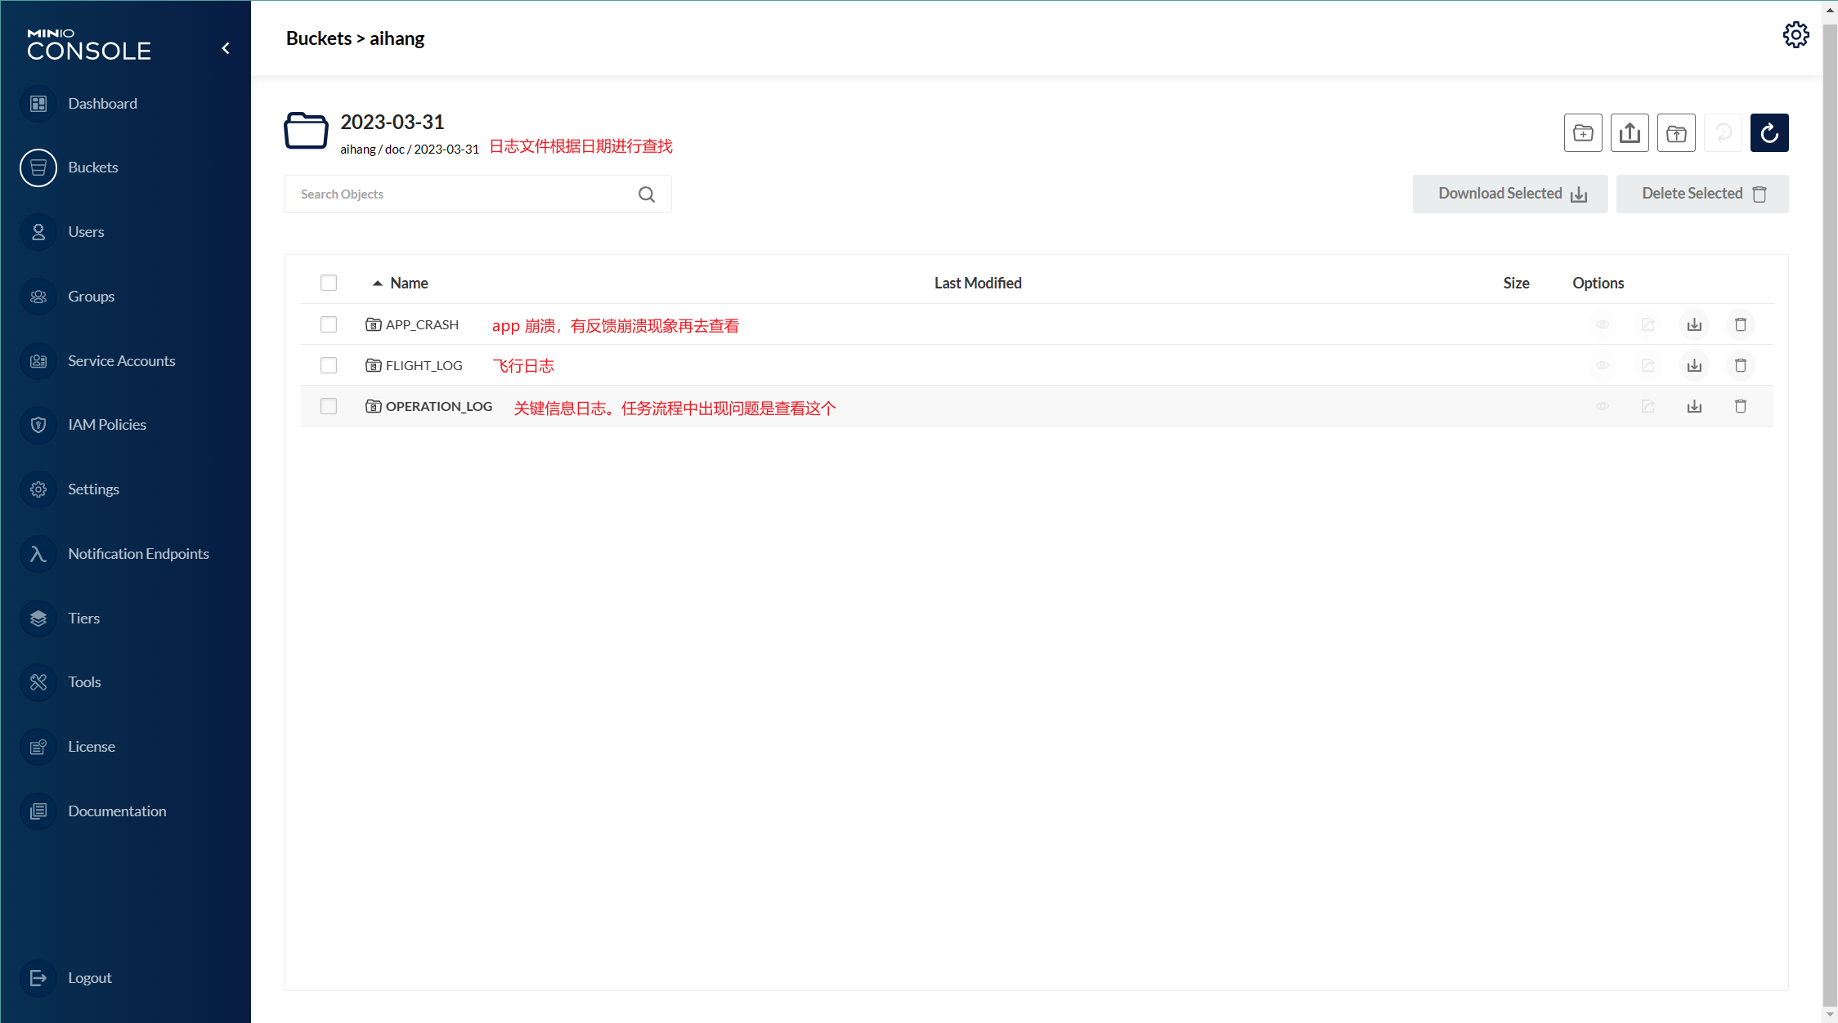
Task: Click the Delete Selected button
Action: tap(1701, 194)
